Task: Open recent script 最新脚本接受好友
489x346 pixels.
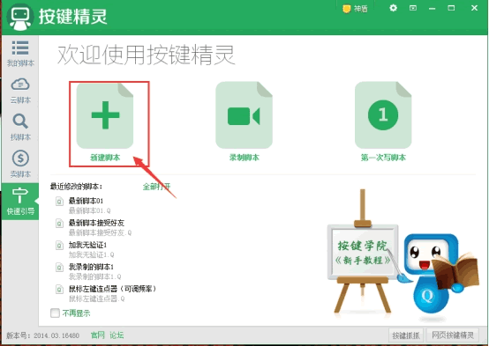Action: (96, 223)
